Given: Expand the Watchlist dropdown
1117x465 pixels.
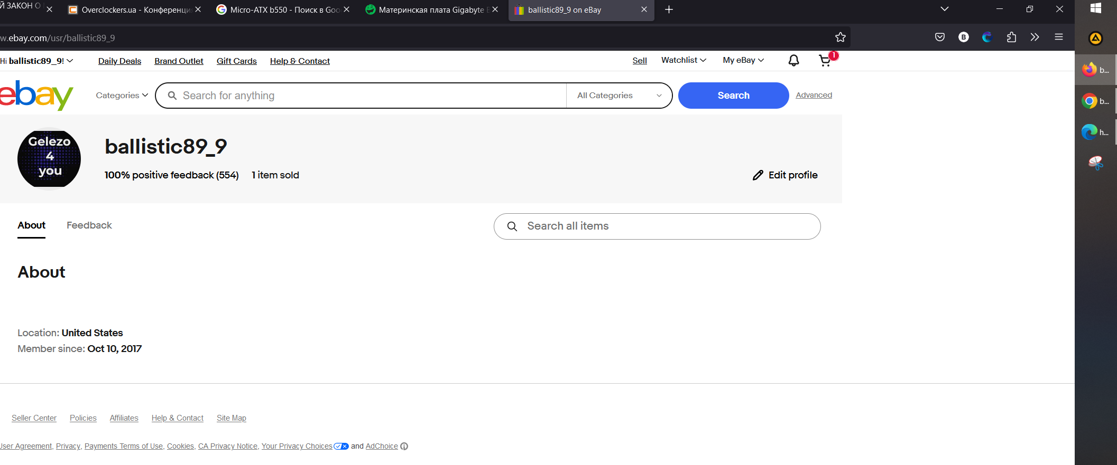Looking at the screenshot, I should pos(684,60).
